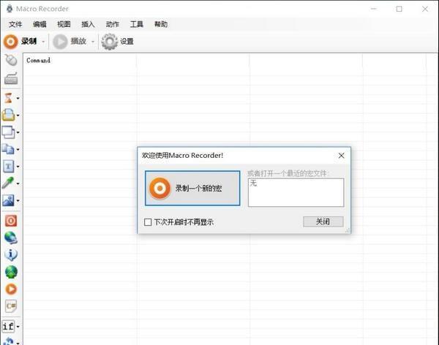The height and width of the screenshot is (345, 439).
Task: Click the window control icon in sidebar
Action: pos(8,132)
